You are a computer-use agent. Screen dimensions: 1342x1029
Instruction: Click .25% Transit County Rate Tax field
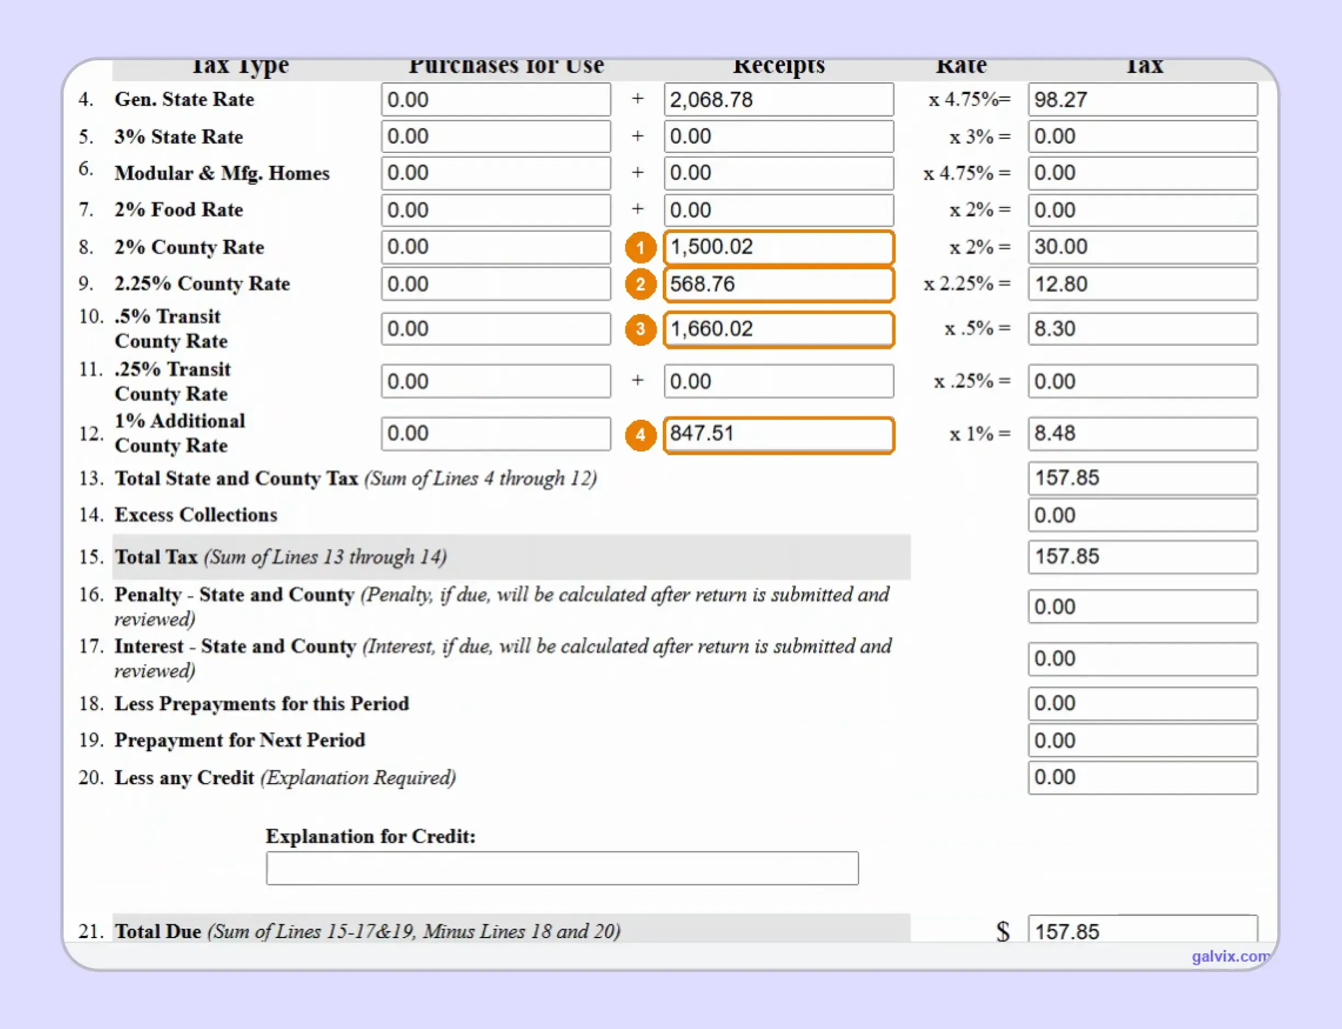pos(1143,381)
